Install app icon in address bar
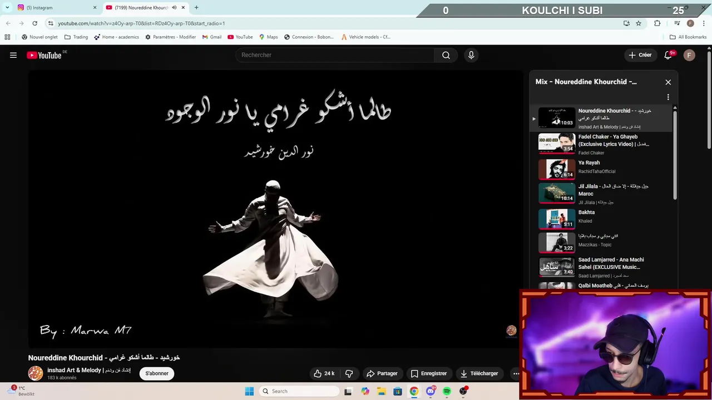Viewport: 712px width, 400px height. (x=626, y=23)
